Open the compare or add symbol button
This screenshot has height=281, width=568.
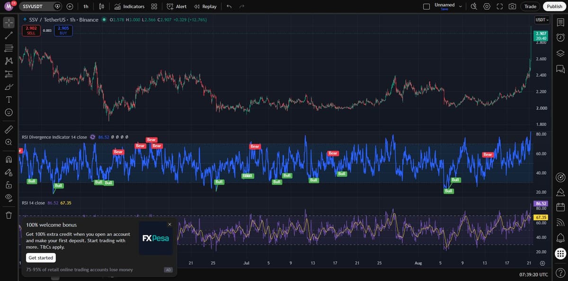coord(70,7)
